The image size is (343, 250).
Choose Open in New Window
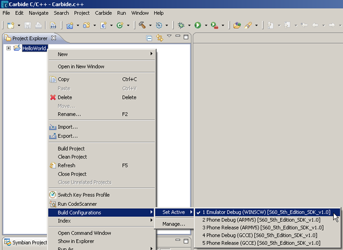[x=102, y=66]
